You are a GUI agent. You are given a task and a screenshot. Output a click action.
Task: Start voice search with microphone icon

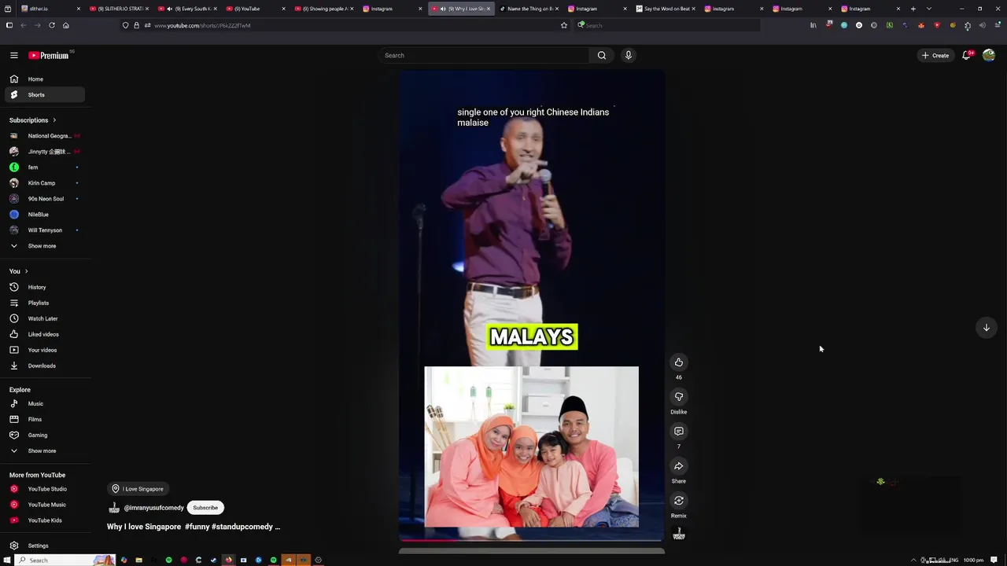628,55
